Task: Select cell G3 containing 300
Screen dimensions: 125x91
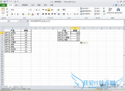Action: (75, 35)
